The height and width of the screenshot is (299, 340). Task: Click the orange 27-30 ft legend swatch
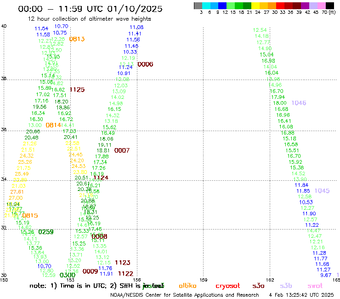tap(272, 6)
